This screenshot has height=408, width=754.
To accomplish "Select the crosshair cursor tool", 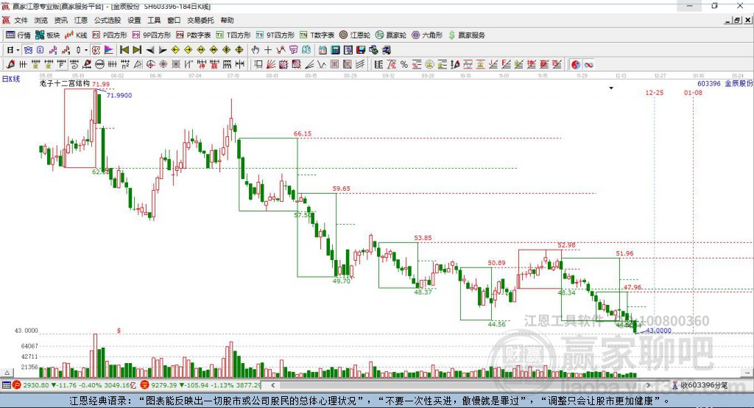I will point(268,50).
